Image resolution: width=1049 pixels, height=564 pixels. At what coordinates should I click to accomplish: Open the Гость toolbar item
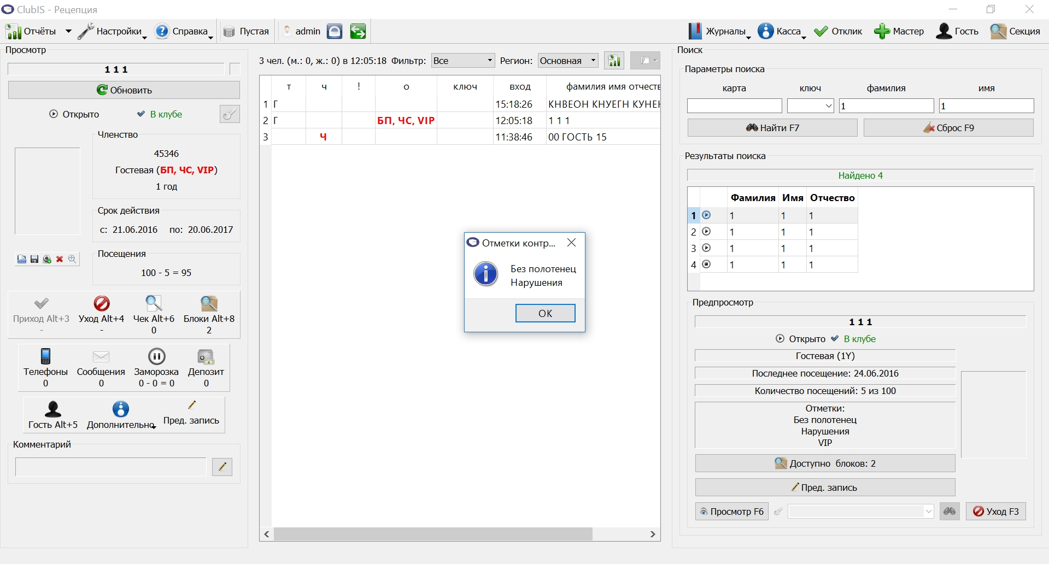click(957, 31)
